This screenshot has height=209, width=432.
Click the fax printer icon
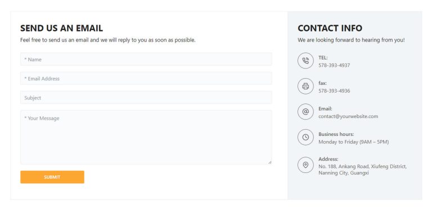305,87
